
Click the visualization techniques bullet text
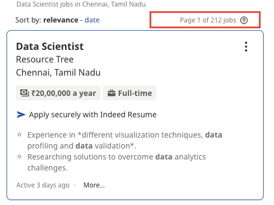click(125, 140)
